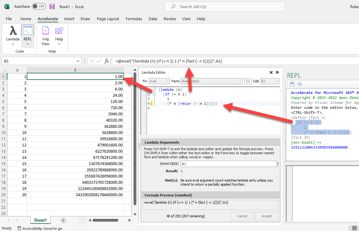This screenshot has height=231, width=359.
Task: Open the Name Box dropdown
Action: pos(78,61)
